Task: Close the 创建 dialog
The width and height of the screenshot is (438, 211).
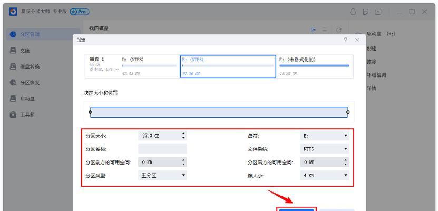Action: (x=357, y=40)
